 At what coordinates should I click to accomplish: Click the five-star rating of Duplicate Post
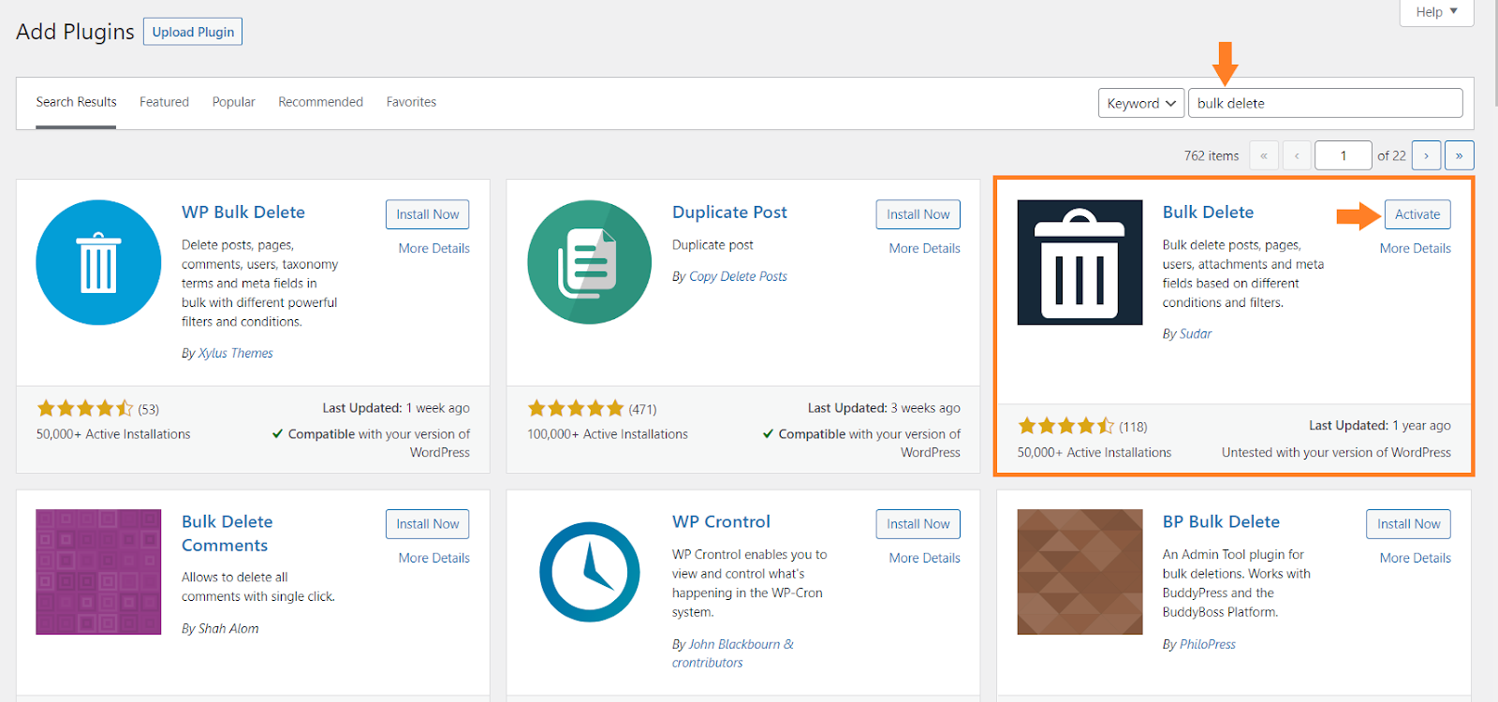pos(576,408)
